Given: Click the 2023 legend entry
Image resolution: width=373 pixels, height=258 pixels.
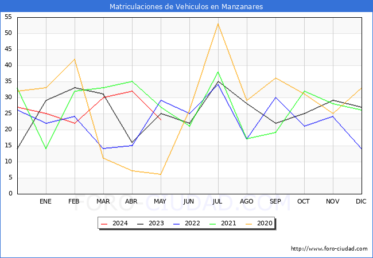Looking at the screenshot, I should (x=150, y=224).
